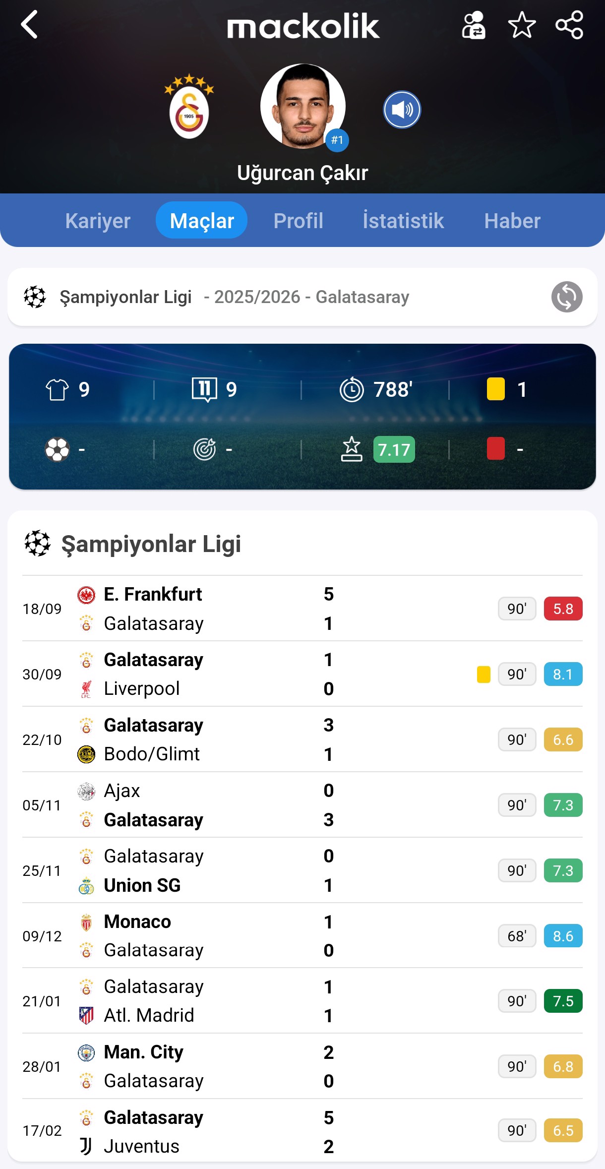The image size is (605, 1169).
Task: Open the player compare icon
Action: [x=474, y=25]
